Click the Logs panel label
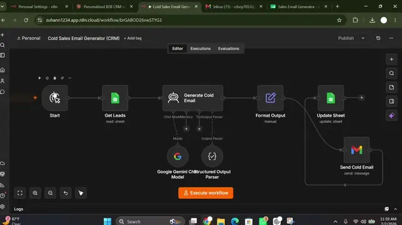Screen dimensions: 402x225 click(x=19, y=209)
